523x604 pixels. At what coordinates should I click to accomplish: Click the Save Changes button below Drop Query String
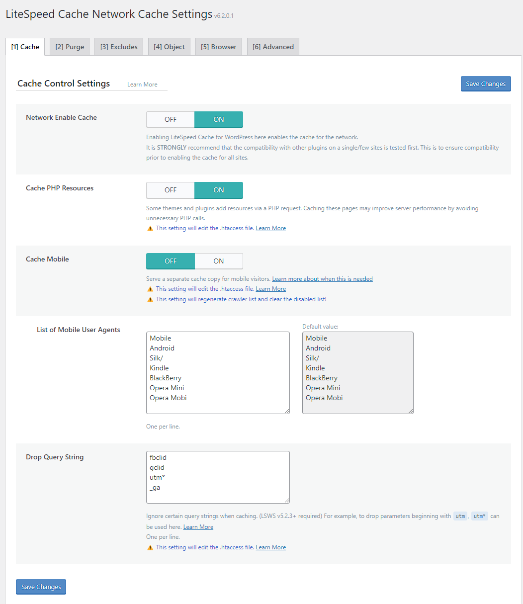point(41,587)
